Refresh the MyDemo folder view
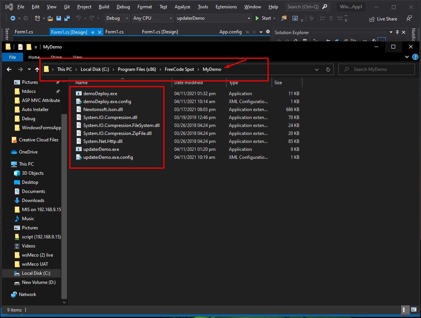Viewport: 421px width, 318px height. pyautogui.click(x=327, y=69)
